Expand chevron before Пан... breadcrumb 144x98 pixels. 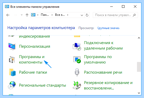(x=38, y=15)
